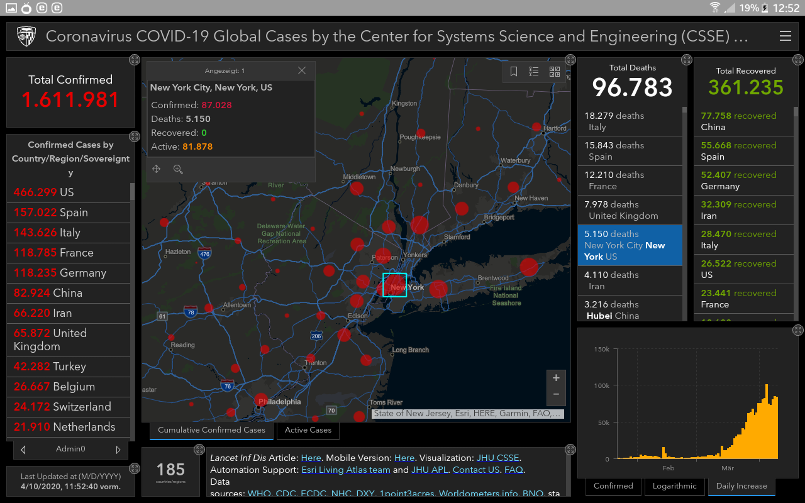Select the Confirmed chart tab
The width and height of the screenshot is (805, 503).
613,486
